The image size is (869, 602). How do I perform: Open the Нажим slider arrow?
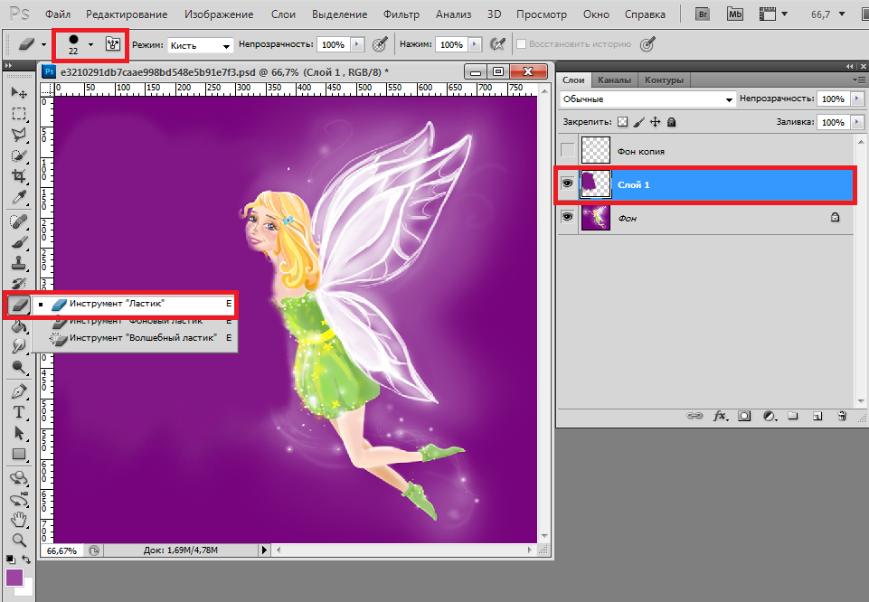475,44
